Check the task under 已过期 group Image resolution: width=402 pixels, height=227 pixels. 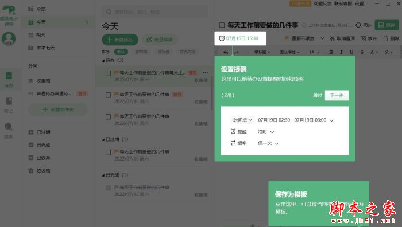click(x=108, y=152)
